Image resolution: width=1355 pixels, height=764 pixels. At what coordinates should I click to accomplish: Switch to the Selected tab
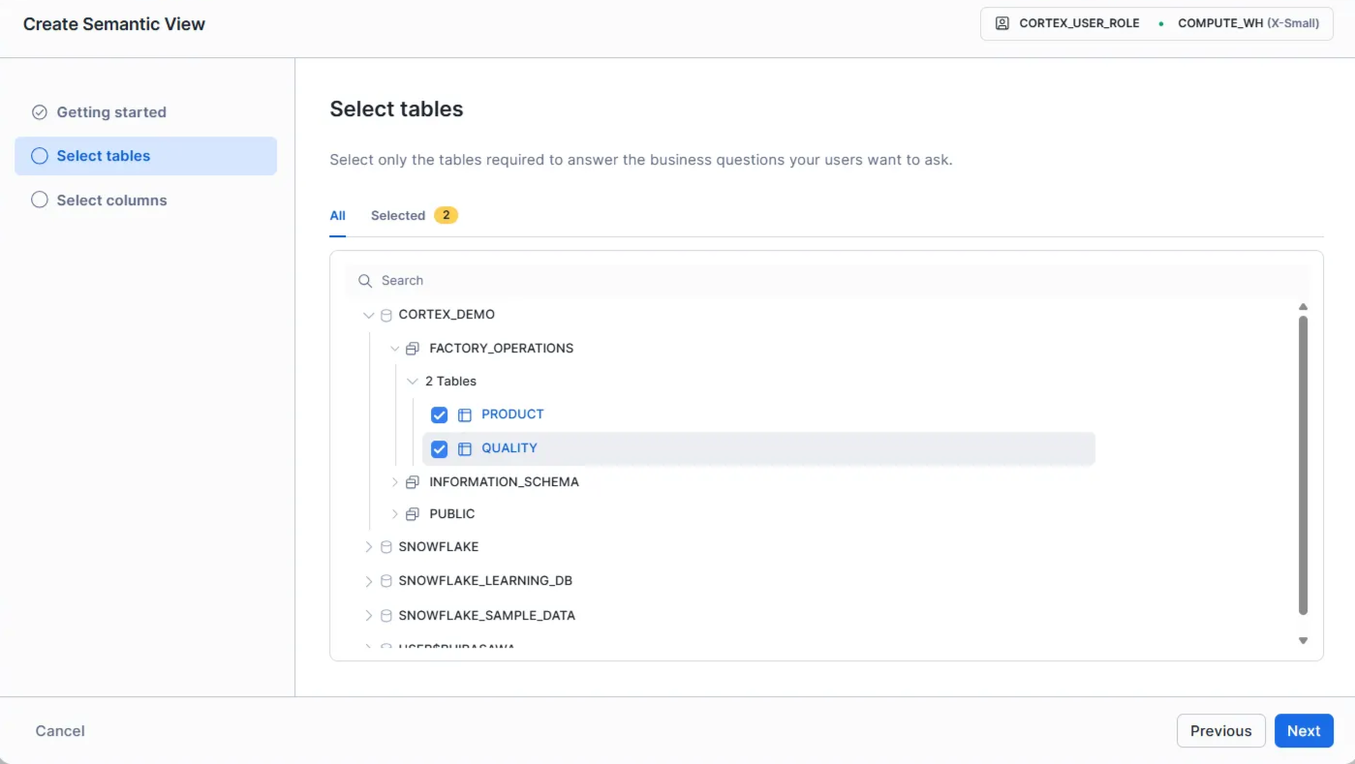(x=398, y=216)
